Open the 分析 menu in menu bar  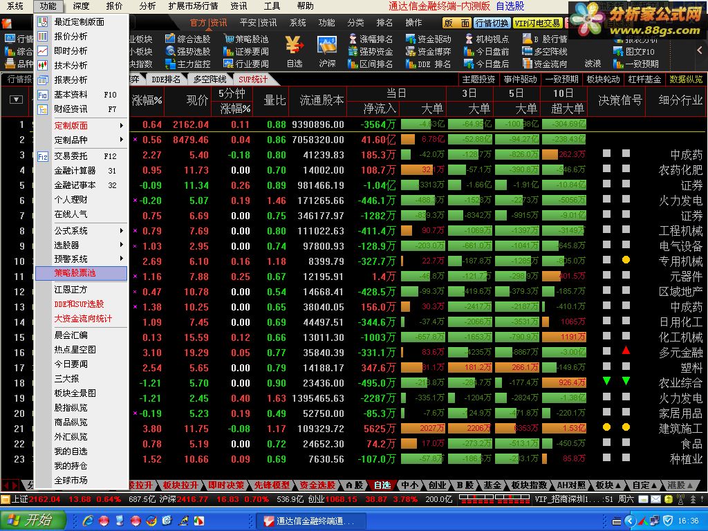coord(147,6)
